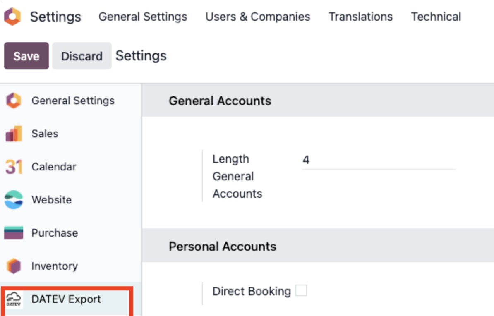The width and height of the screenshot is (494, 316).
Task: Click the Settings app title in navbar
Action: click(x=55, y=17)
